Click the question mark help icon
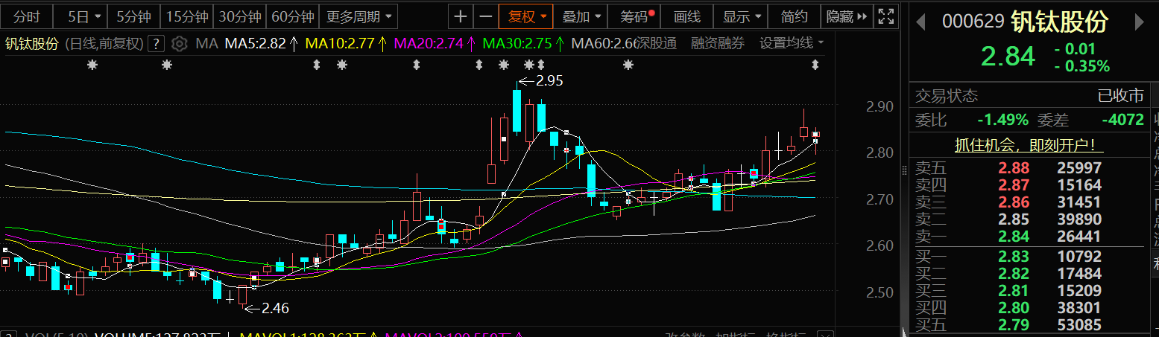The height and width of the screenshot is (337, 1159). 156,44
